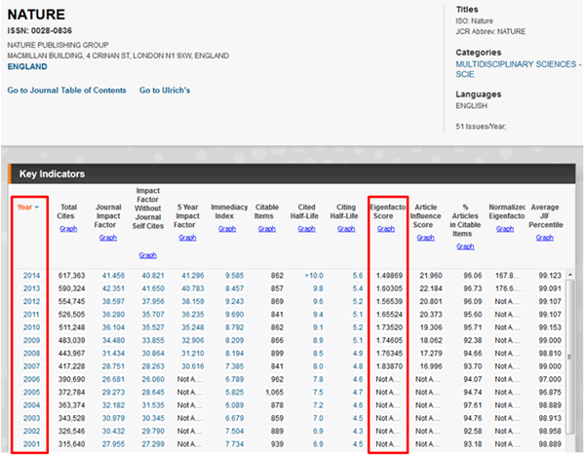Open Graph for Average JIF Percentile
The image size is (585, 455).
pos(544,238)
